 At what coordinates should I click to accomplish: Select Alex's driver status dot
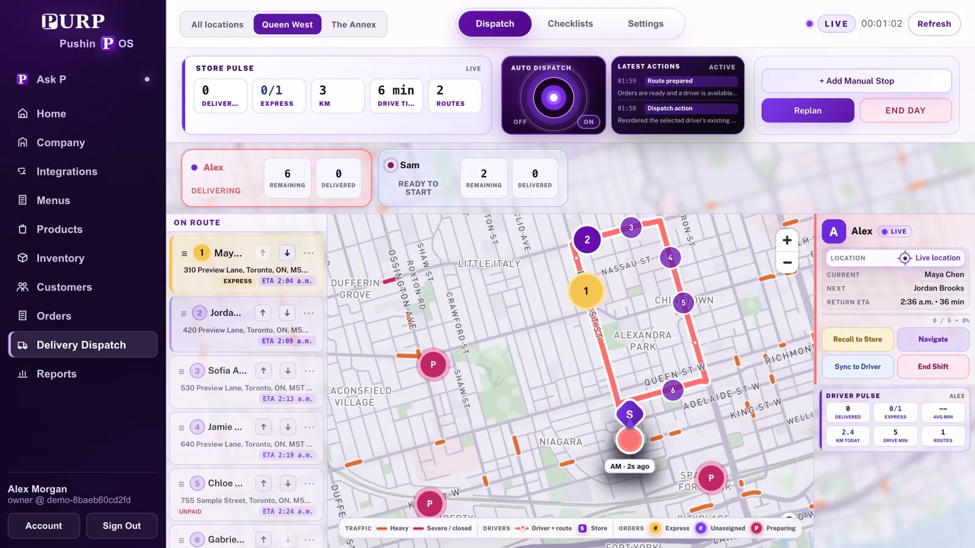pyautogui.click(x=194, y=167)
